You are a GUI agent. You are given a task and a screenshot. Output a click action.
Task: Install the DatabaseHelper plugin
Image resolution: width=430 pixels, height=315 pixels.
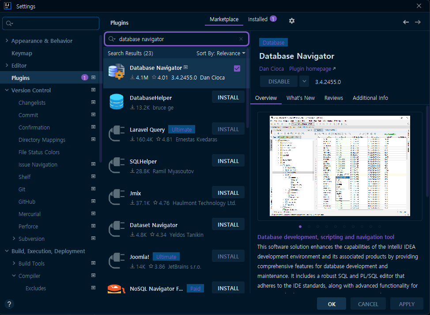click(x=228, y=97)
